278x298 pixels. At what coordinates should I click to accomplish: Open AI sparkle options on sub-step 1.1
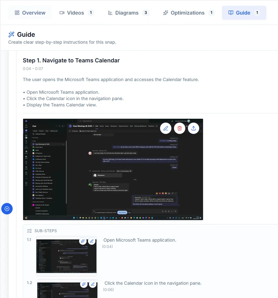83,241
